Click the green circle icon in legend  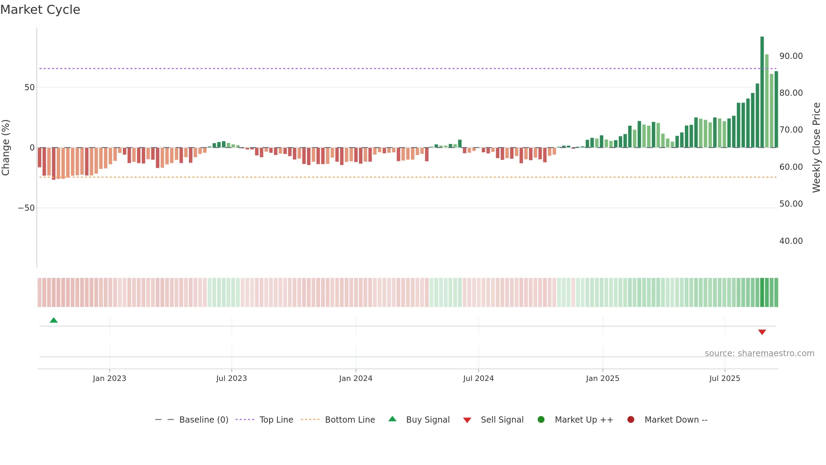541,420
